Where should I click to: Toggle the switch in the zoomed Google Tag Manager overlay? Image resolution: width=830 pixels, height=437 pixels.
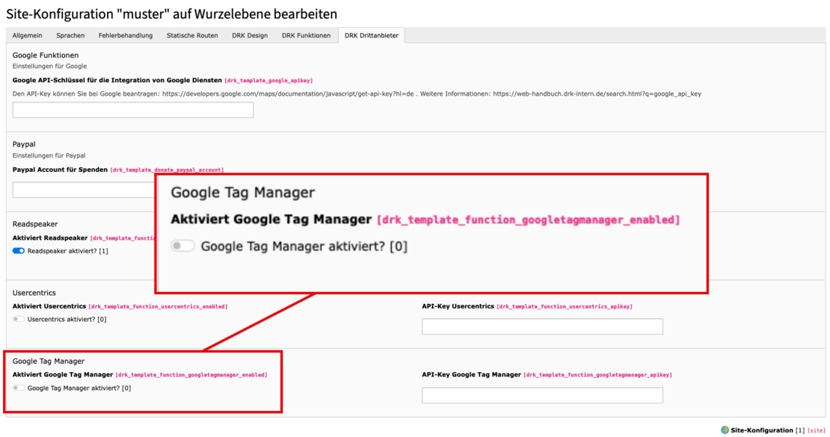click(x=182, y=245)
